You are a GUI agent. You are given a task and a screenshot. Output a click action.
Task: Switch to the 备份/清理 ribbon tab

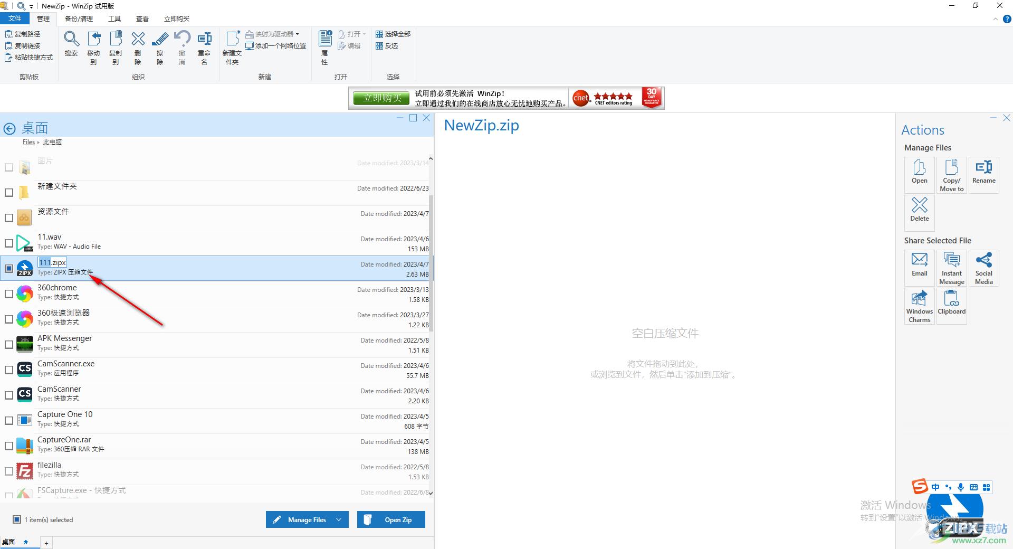click(79, 18)
